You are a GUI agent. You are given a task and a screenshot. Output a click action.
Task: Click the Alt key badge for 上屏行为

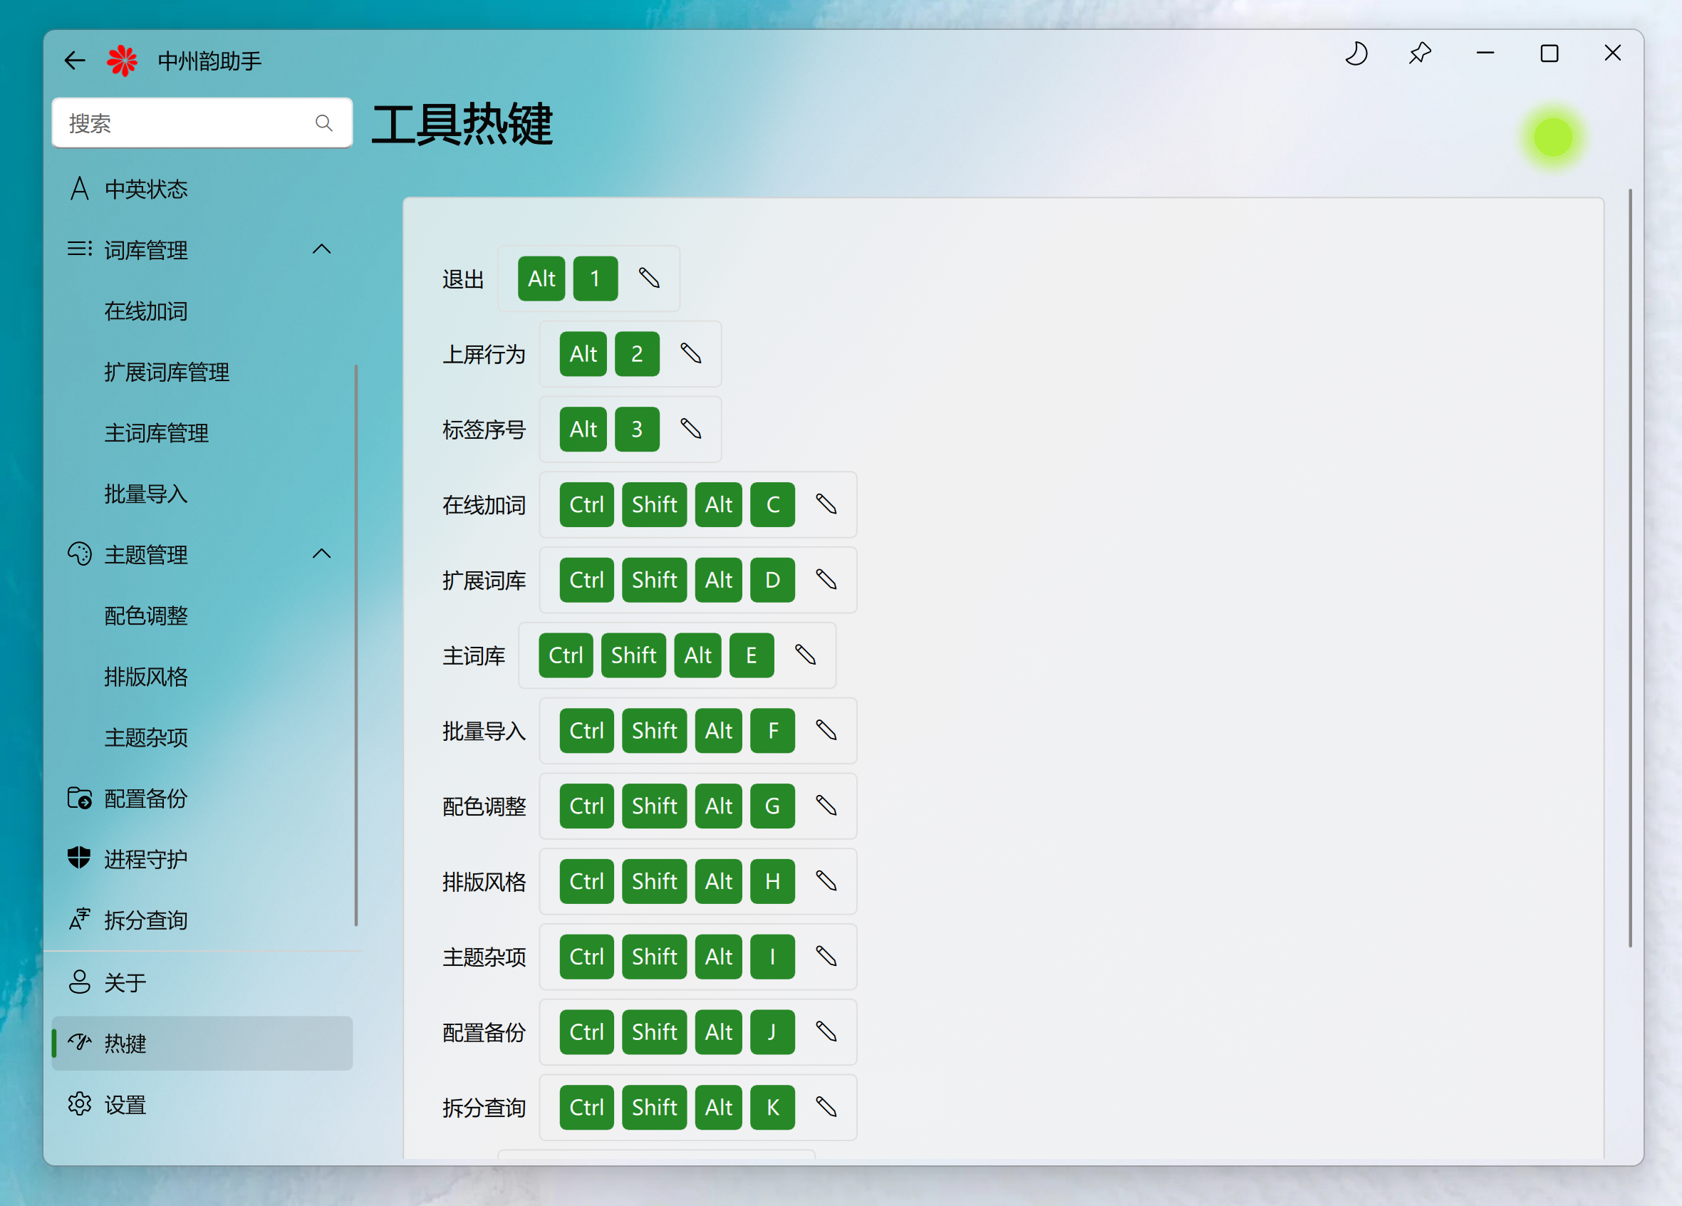[x=583, y=354]
